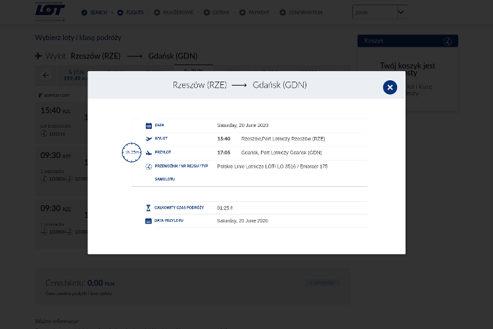Click the + SZCZEGÓŁY button
The image size is (493, 329).
coord(323,283)
